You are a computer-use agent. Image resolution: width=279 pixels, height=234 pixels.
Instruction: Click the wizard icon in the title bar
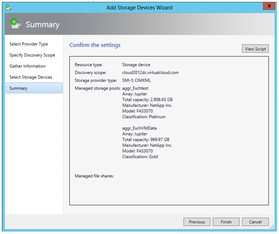8,7
